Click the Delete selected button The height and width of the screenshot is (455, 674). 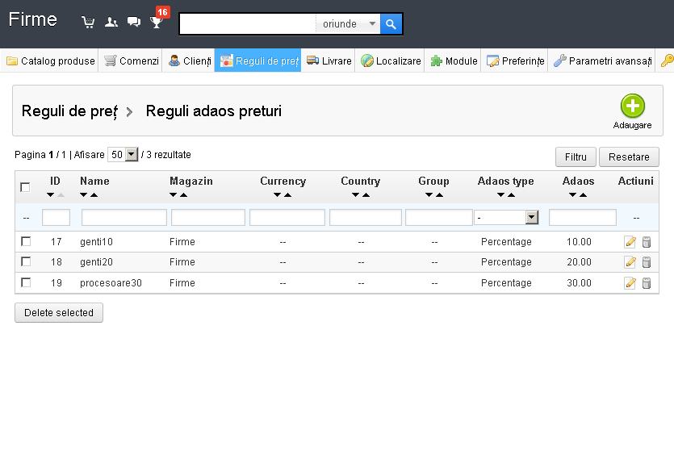[59, 313]
